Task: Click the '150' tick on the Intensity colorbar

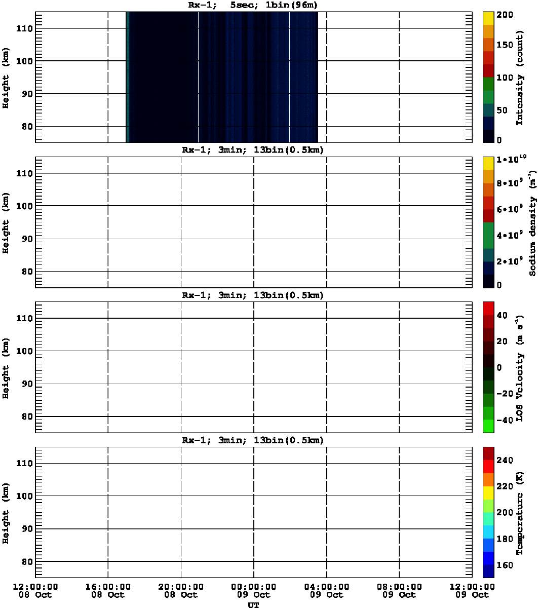Action: 505,45
